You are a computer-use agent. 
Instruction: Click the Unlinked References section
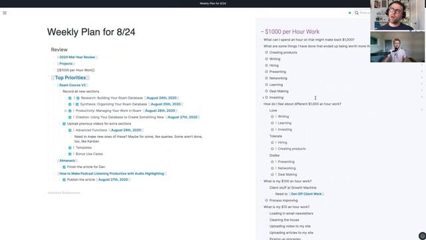click(64, 193)
